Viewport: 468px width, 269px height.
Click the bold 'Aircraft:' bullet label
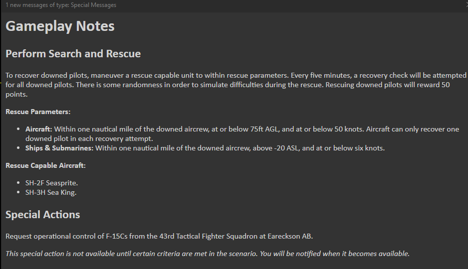[x=39, y=130]
